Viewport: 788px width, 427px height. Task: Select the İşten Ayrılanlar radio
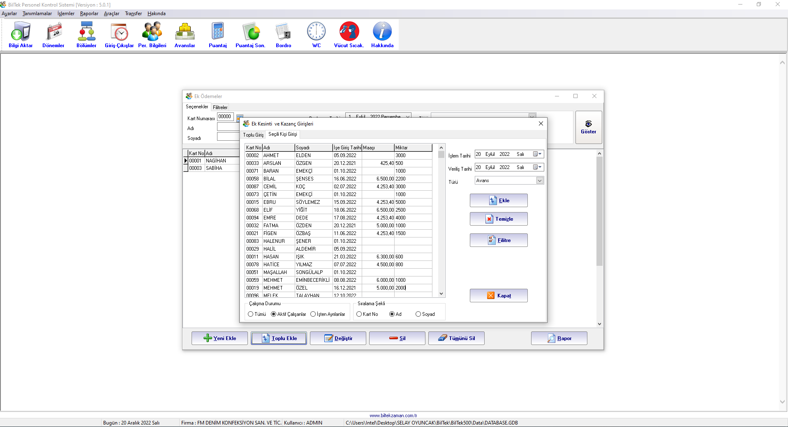(313, 314)
